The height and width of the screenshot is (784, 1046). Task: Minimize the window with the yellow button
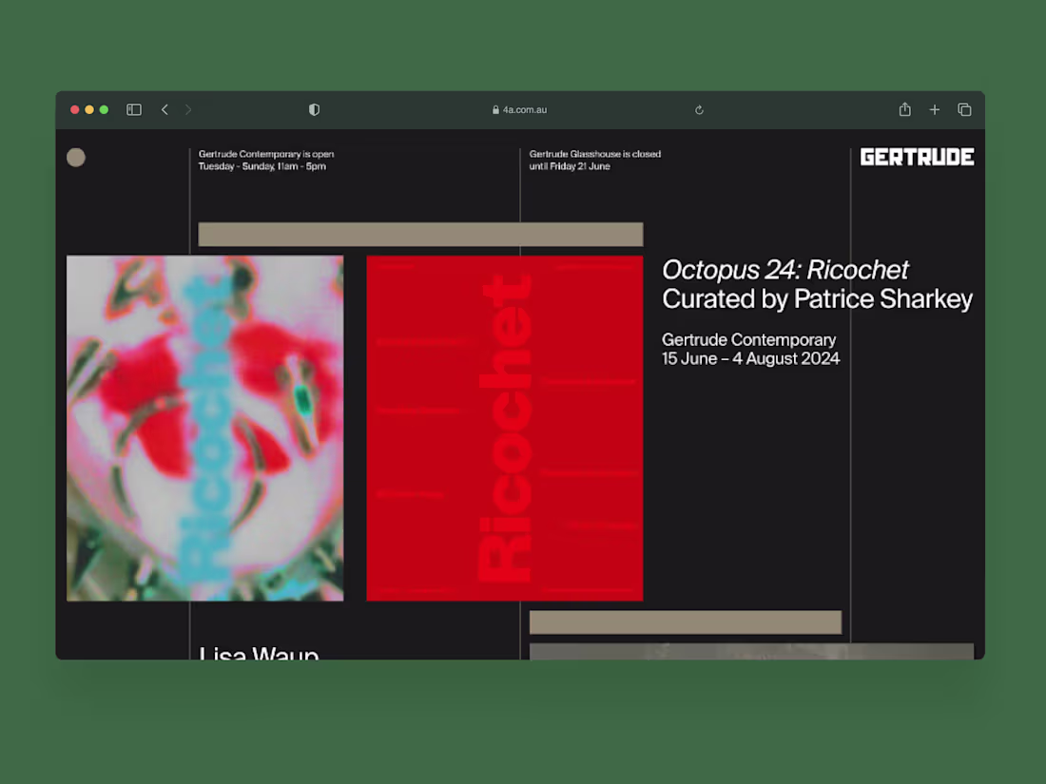89,109
